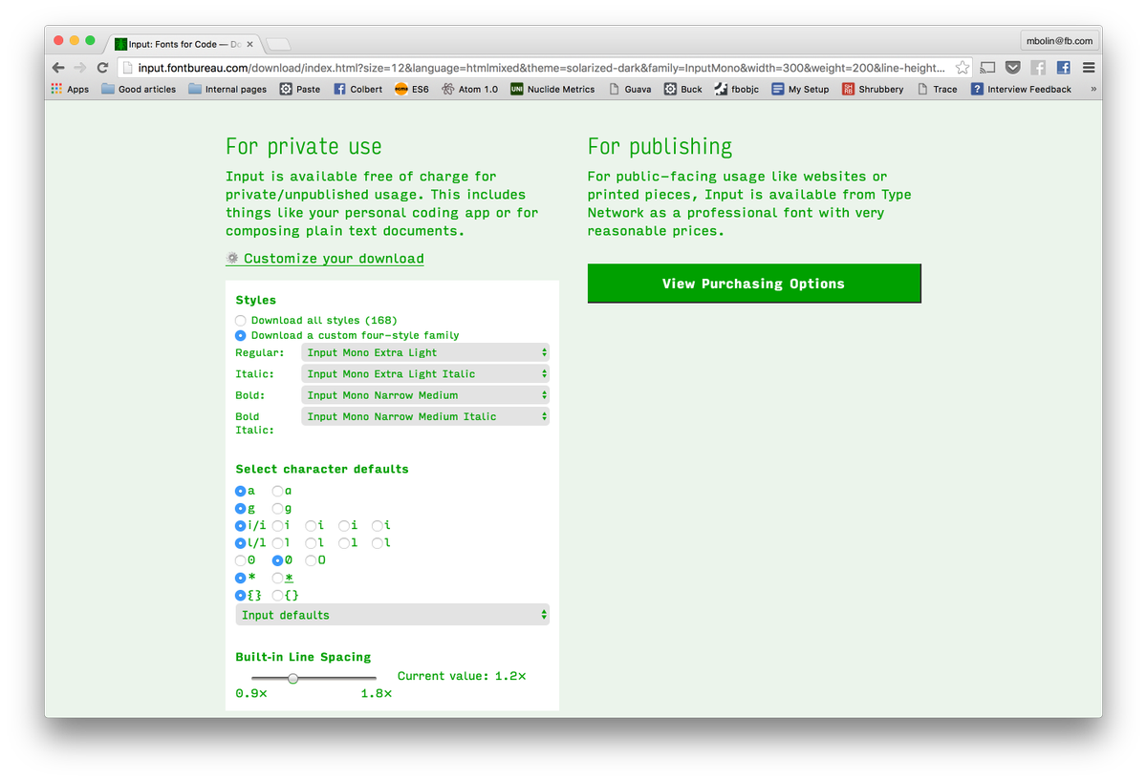Click the blue Facebook extension icon
The width and height of the screenshot is (1147, 781).
pyautogui.click(x=1063, y=68)
